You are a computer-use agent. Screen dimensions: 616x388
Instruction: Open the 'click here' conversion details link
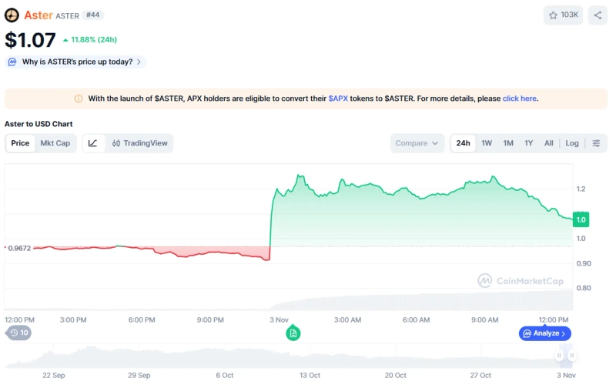519,99
